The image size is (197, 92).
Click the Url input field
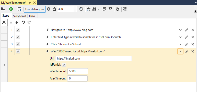[x=94, y=59]
